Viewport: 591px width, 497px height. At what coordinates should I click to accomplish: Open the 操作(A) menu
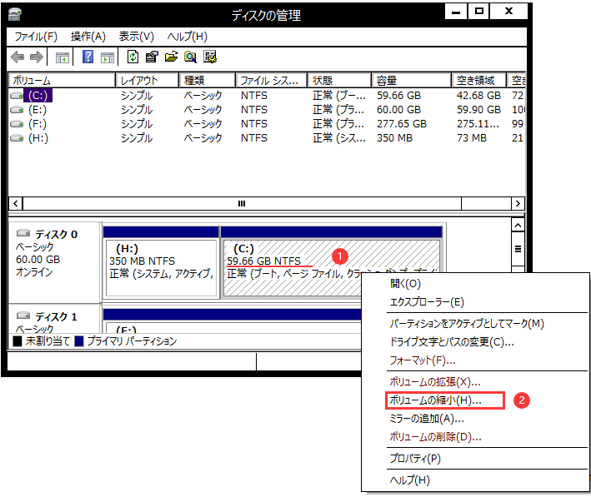[x=88, y=37]
